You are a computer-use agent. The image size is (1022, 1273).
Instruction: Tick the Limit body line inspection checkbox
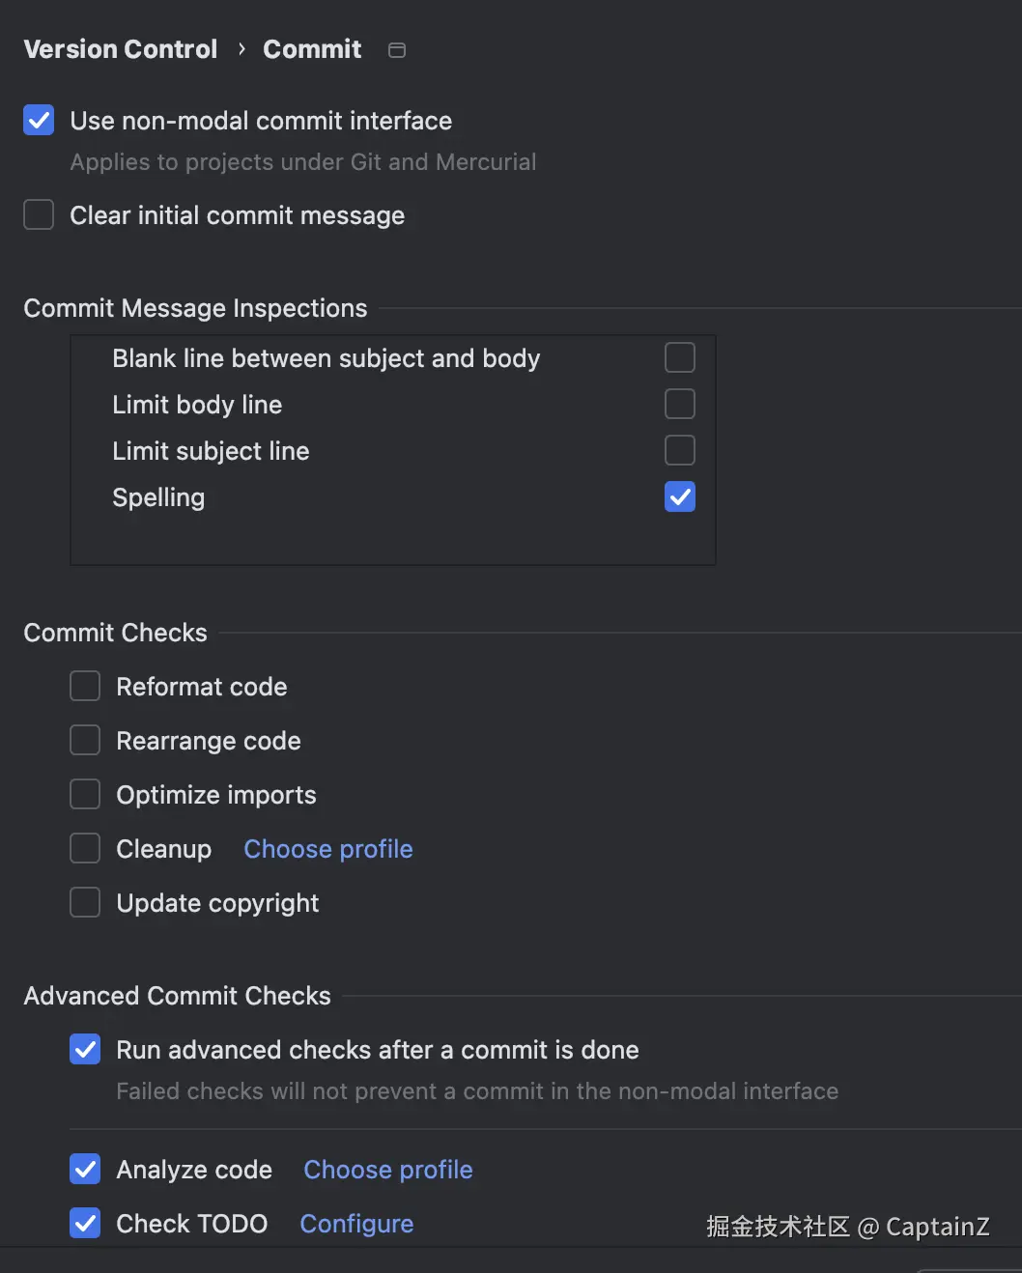click(x=680, y=404)
